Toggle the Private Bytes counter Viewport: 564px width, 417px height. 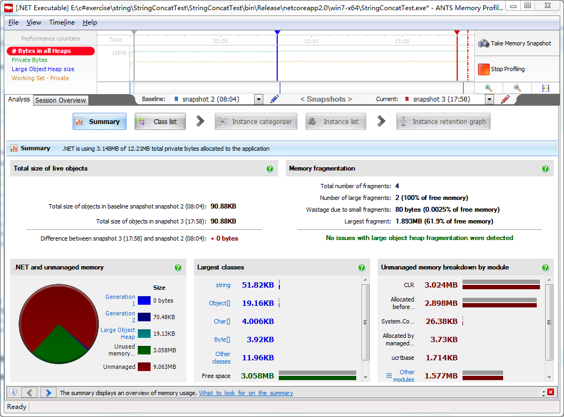[29, 60]
